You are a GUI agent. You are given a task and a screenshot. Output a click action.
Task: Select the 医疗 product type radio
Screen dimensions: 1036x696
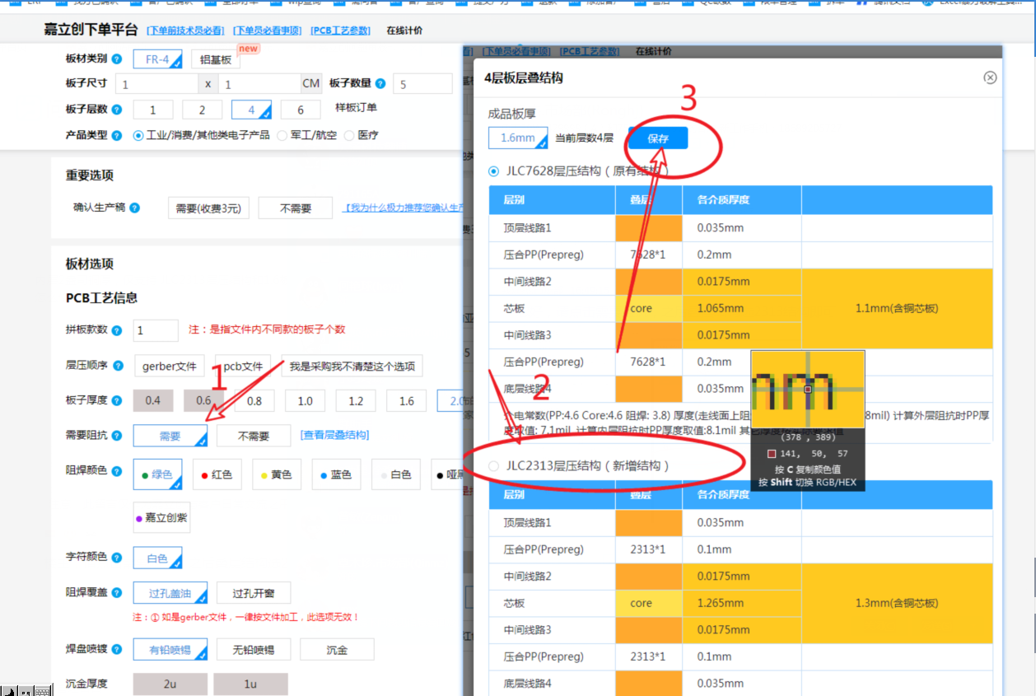coord(349,135)
